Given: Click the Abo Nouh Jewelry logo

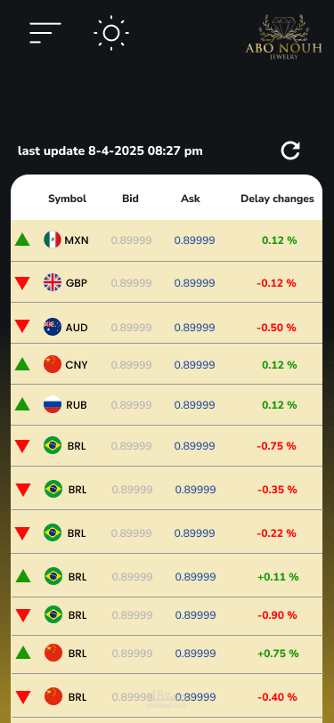Looking at the screenshot, I should click(283, 37).
